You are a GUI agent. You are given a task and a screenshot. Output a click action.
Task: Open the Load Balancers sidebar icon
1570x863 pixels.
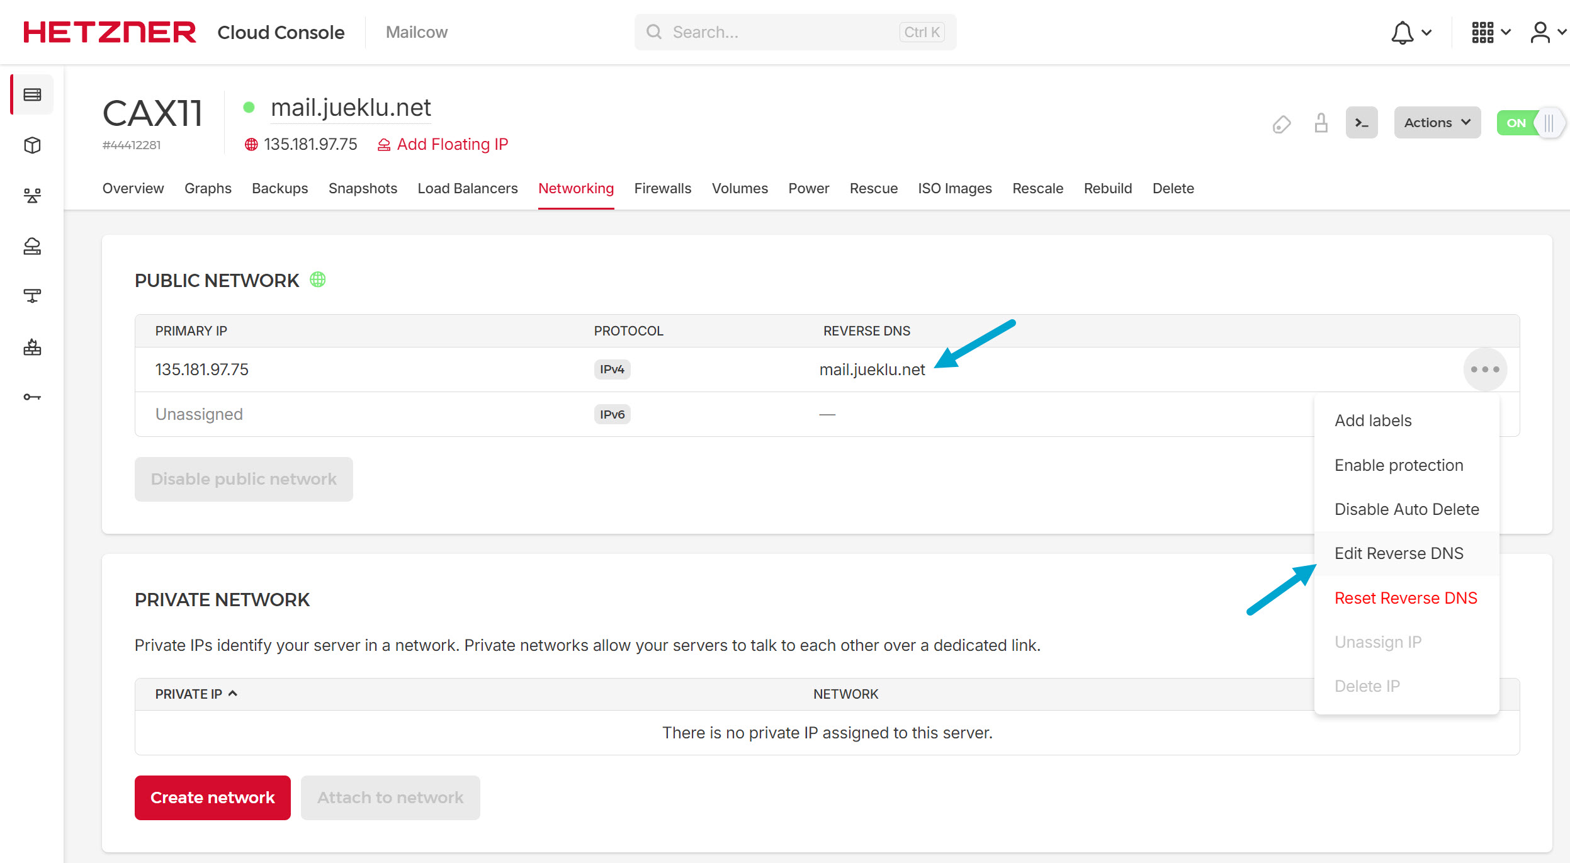[x=32, y=196]
